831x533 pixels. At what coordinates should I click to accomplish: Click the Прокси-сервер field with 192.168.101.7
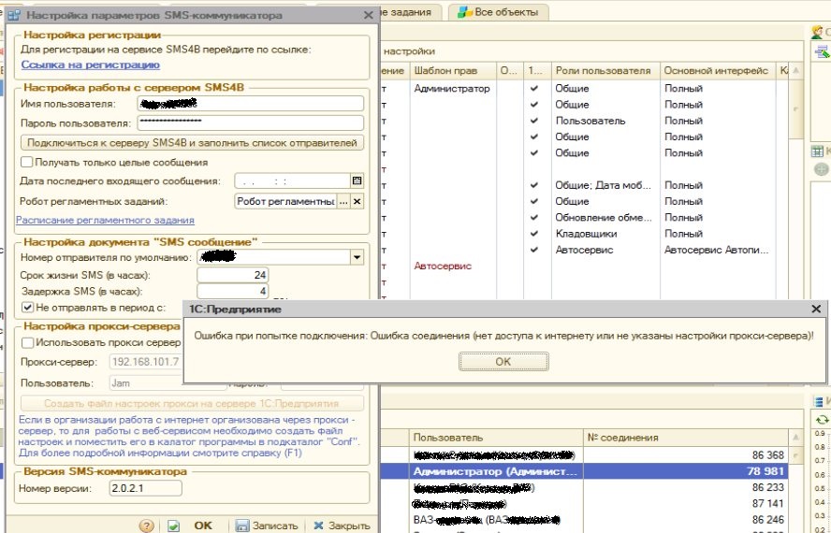[146, 362]
